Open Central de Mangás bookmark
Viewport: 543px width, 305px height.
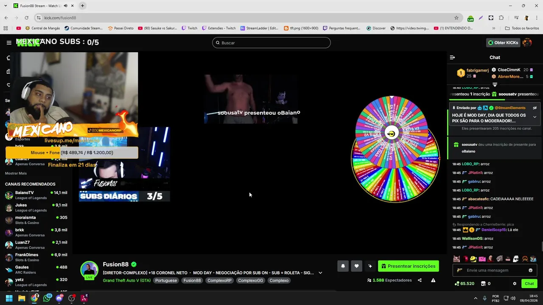pos(42,28)
